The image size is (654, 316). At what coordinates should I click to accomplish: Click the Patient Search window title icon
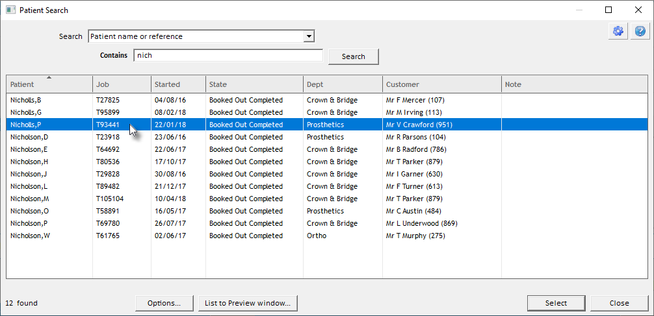click(x=10, y=10)
